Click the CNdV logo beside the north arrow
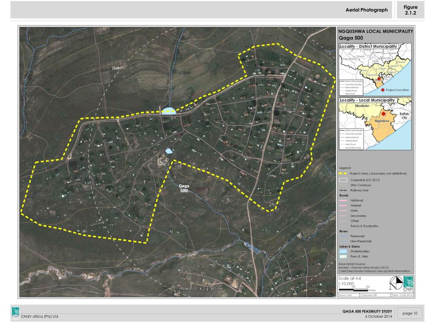 coord(408,284)
